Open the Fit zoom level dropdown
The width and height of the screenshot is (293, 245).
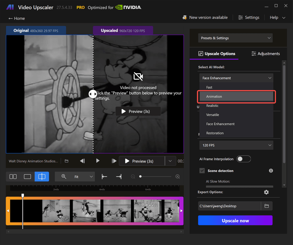pyautogui.click(x=75, y=176)
